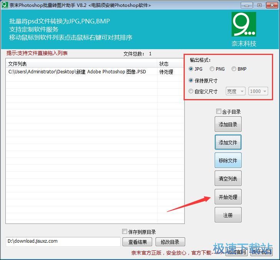Click 移除文件 to remove file
This screenshot has height=260, width=280.
228,161
